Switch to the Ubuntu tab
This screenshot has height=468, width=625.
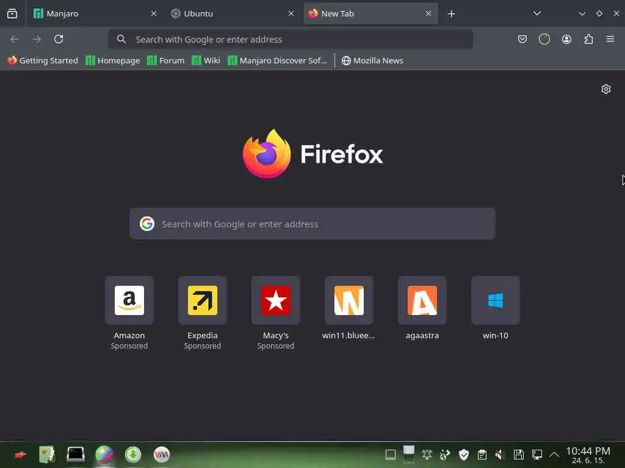click(x=233, y=13)
